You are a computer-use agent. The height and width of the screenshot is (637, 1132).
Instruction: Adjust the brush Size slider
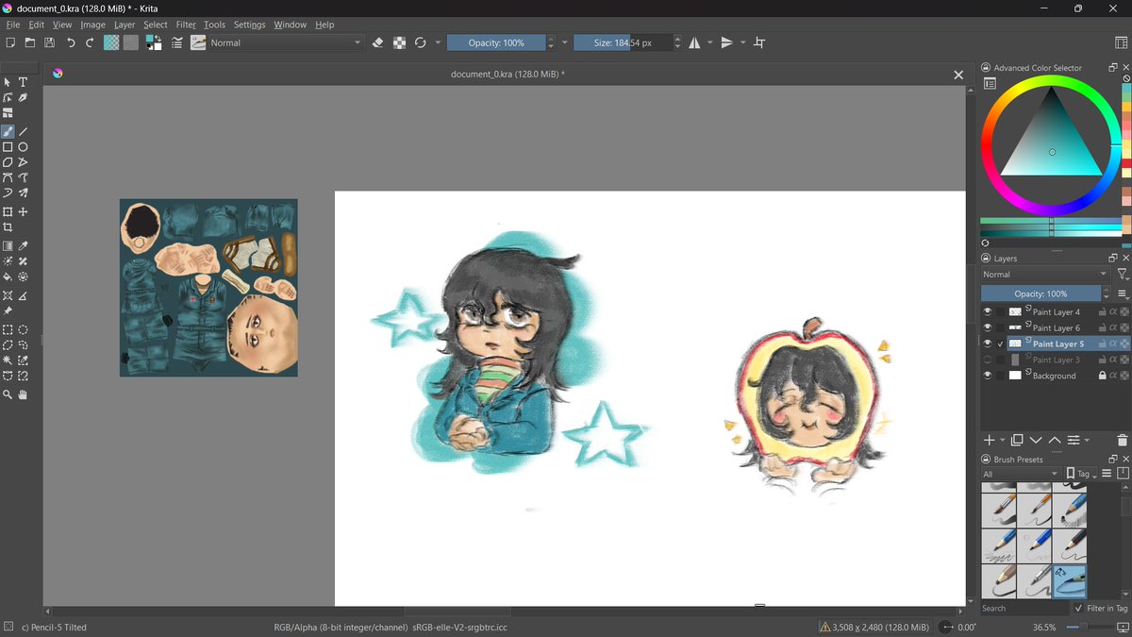(x=622, y=42)
